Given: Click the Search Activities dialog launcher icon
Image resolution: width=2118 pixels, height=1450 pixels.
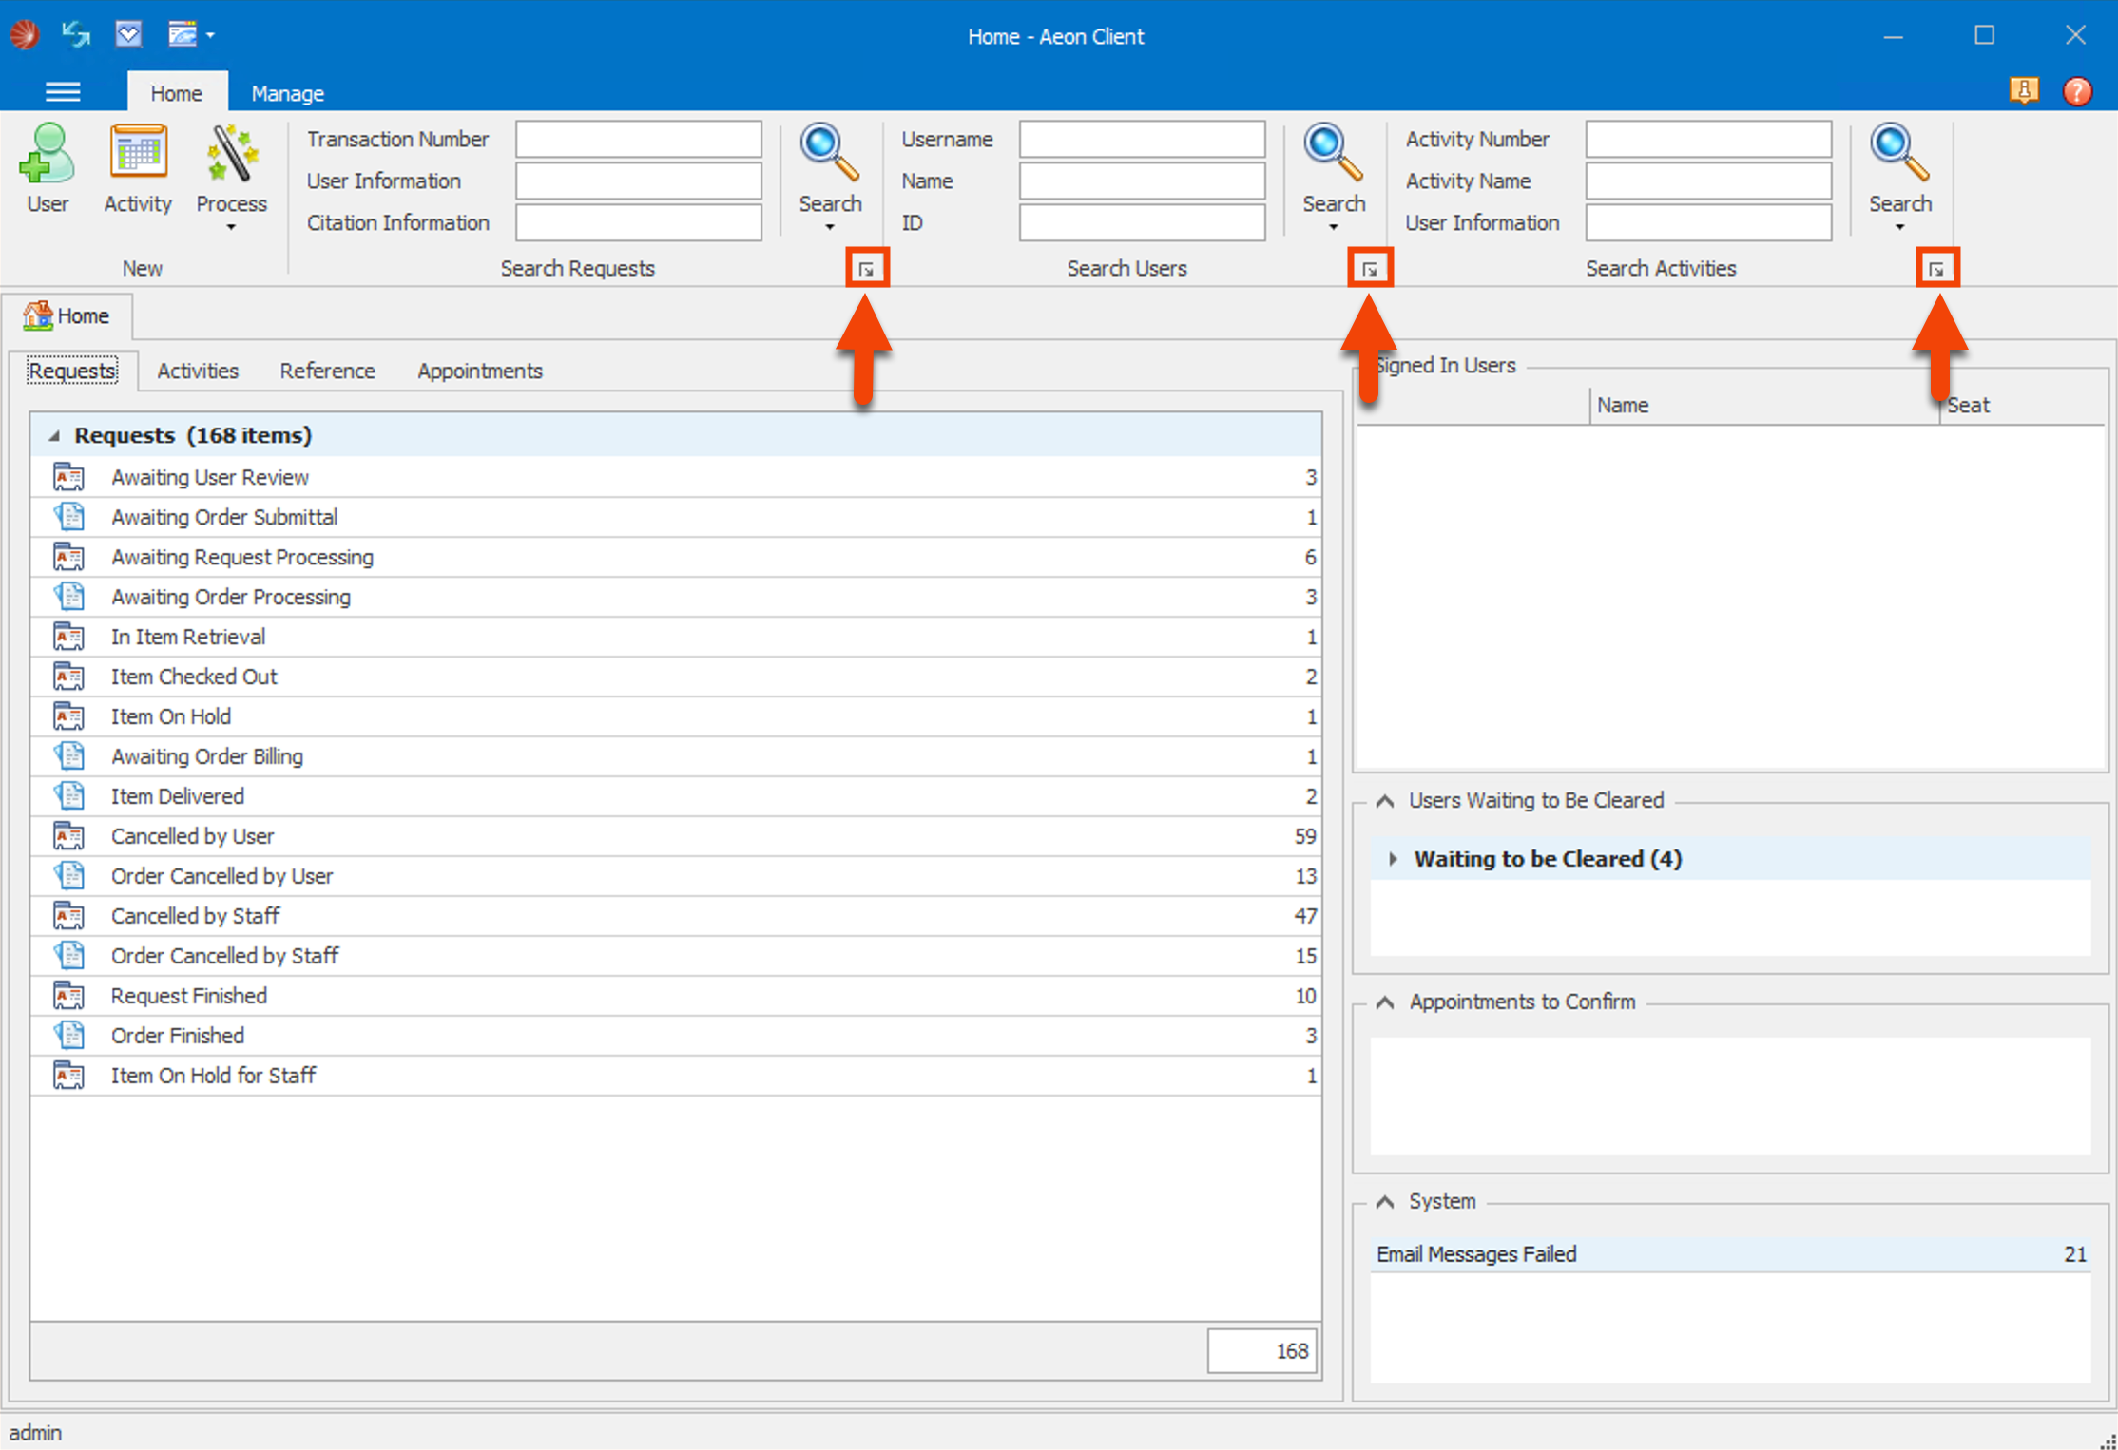Looking at the screenshot, I should tap(1937, 267).
